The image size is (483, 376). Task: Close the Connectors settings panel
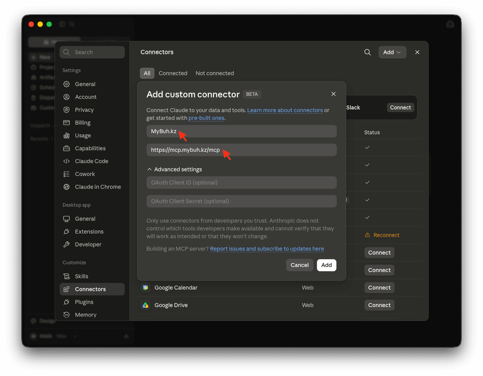point(417,52)
